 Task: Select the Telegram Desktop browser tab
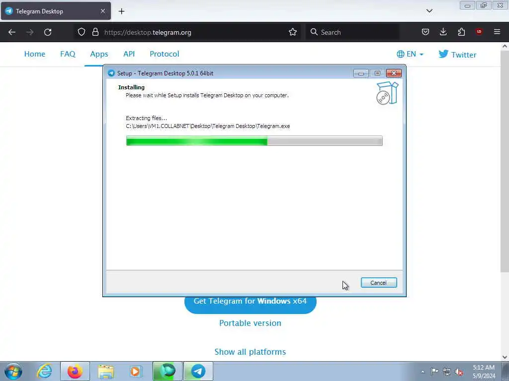point(56,11)
